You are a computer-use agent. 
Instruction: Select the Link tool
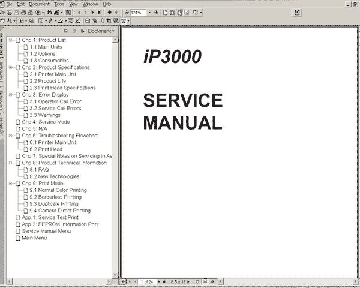(x=95, y=21)
